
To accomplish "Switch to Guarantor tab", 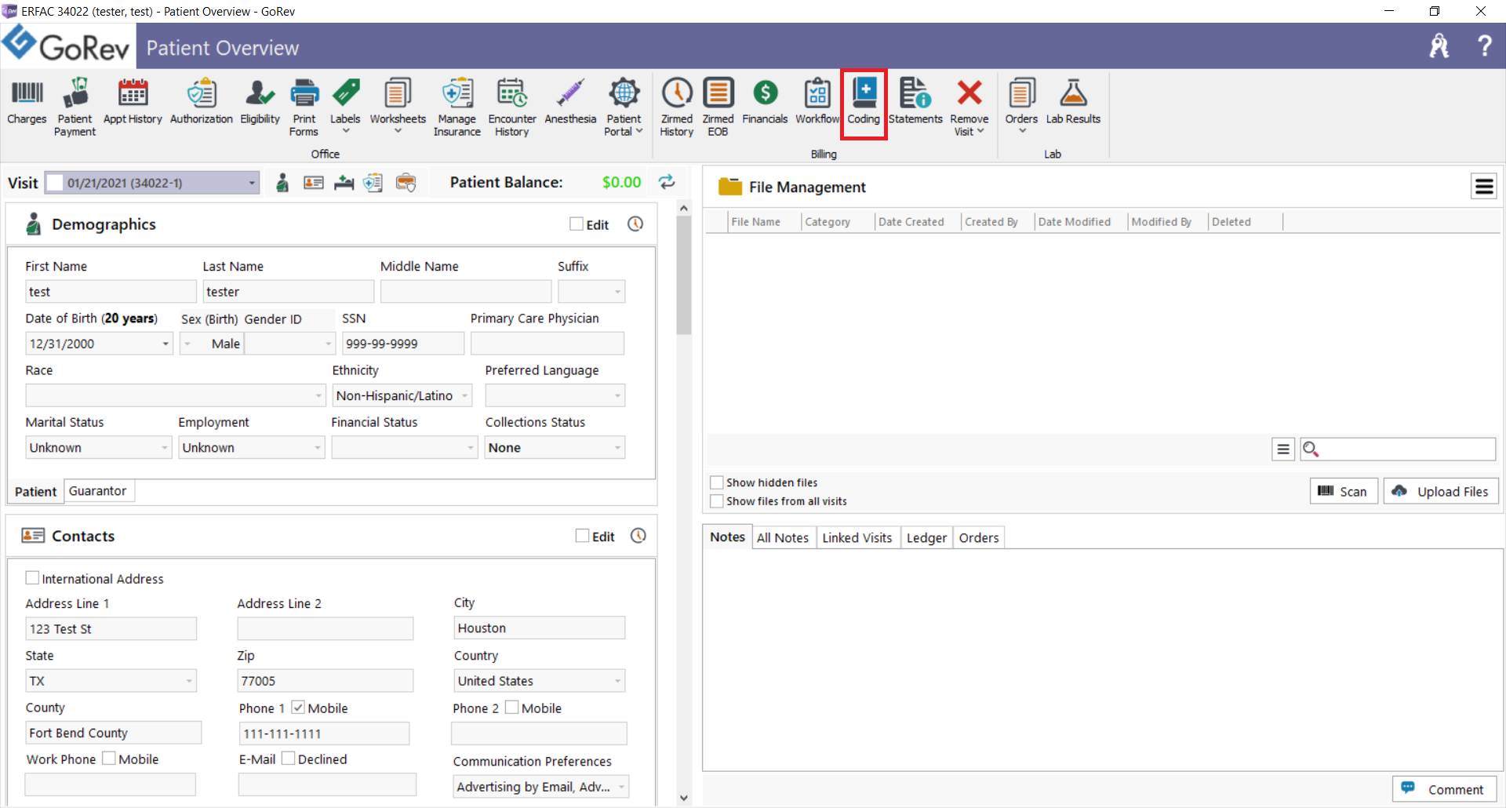I will [x=98, y=491].
